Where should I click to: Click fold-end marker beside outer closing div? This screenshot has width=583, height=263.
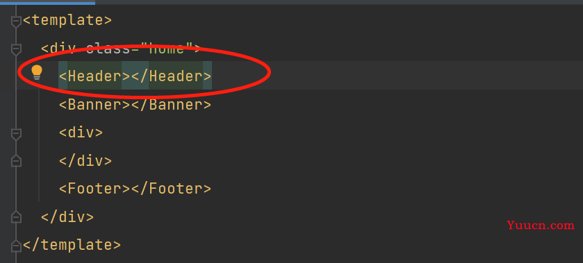(x=15, y=217)
